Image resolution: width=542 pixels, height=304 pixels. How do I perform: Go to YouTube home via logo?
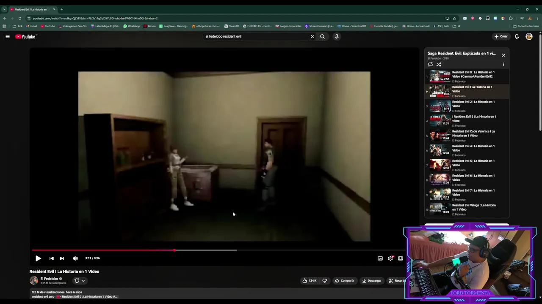pos(26,37)
